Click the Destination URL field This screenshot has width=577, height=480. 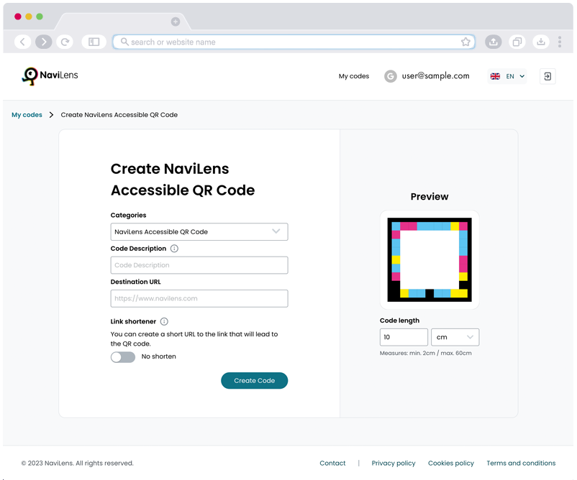click(199, 298)
